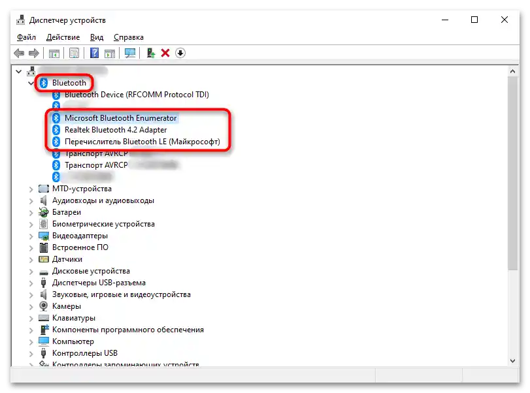Click the speaker icon of Аудиовходы и аудиовыходы

[x=43, y=200]
